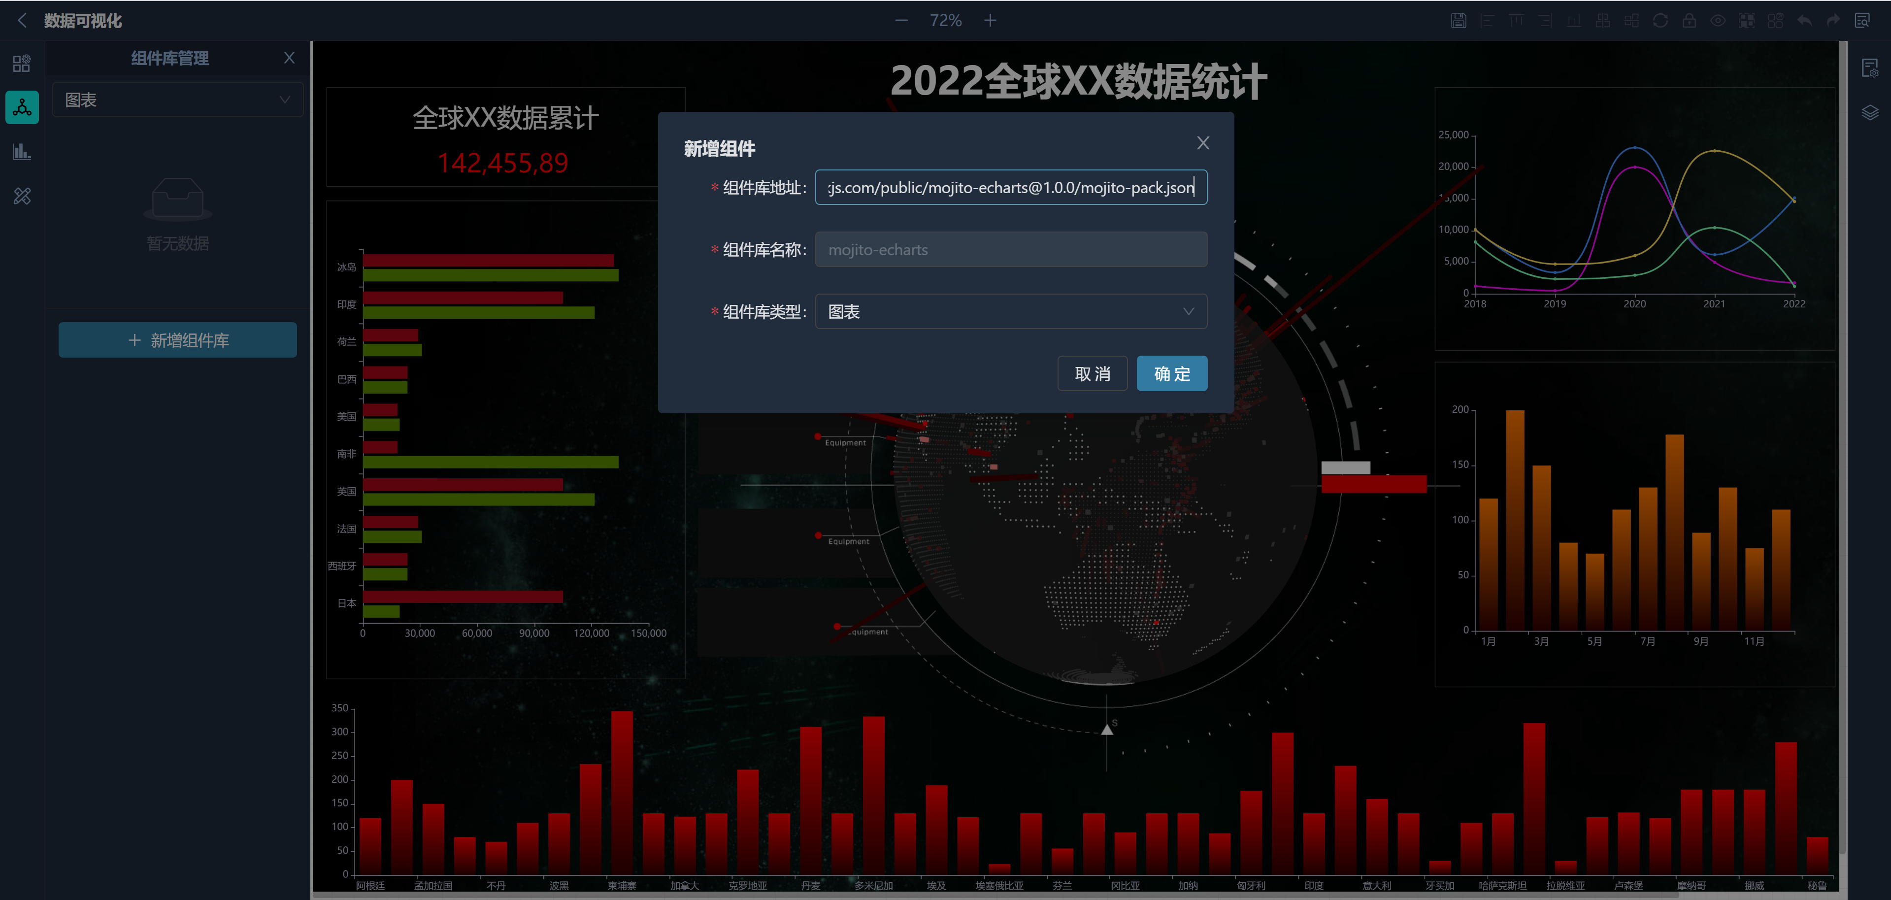Click the back arrow beside 数据可视化
The image size is (1891, 900).
[x=22, y=21]
